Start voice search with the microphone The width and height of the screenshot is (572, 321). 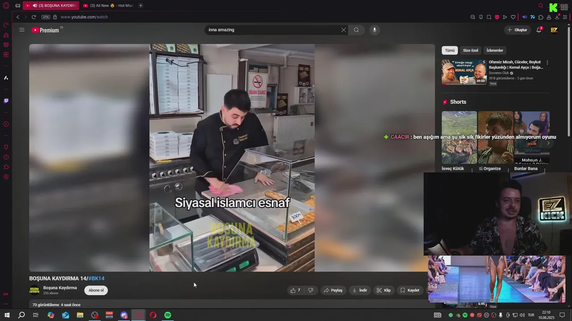tap(374, 30)
